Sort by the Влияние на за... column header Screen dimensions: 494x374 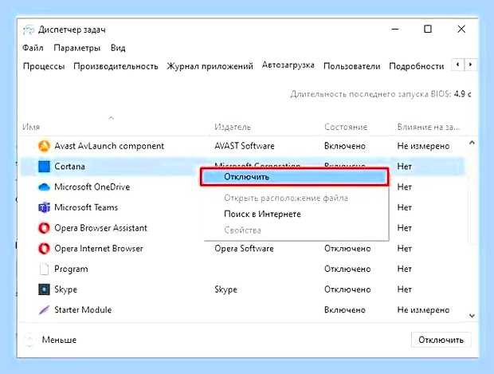[429, 127]
